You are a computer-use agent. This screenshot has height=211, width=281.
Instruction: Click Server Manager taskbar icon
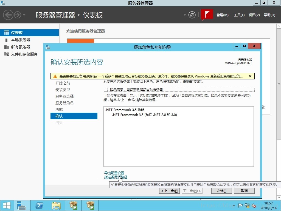pyautogui.click(x=21, y=206)
